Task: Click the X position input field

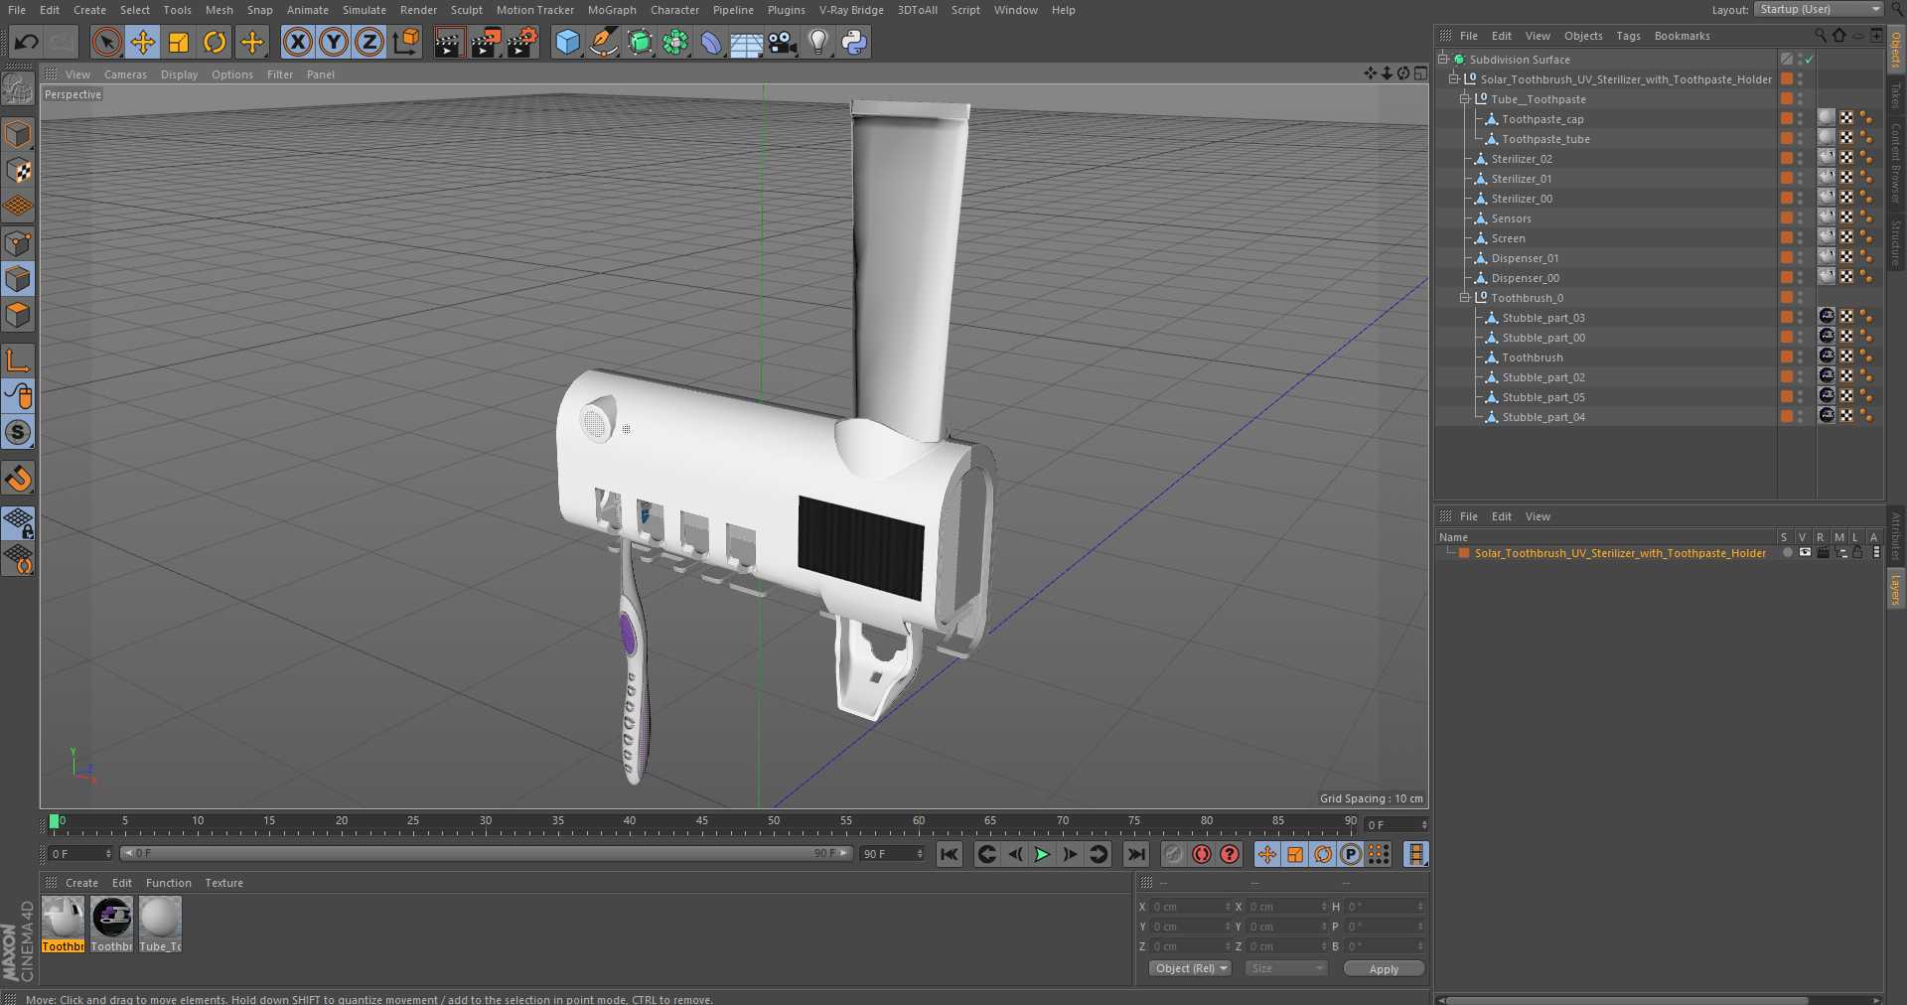Action: tap(1190, 907)
